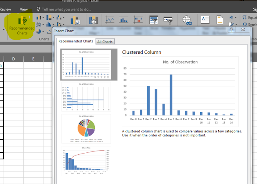The width and height of the screenshot is (257, 184).
Task: Open the View ribbon tab
Action: [x=24, y=9]
